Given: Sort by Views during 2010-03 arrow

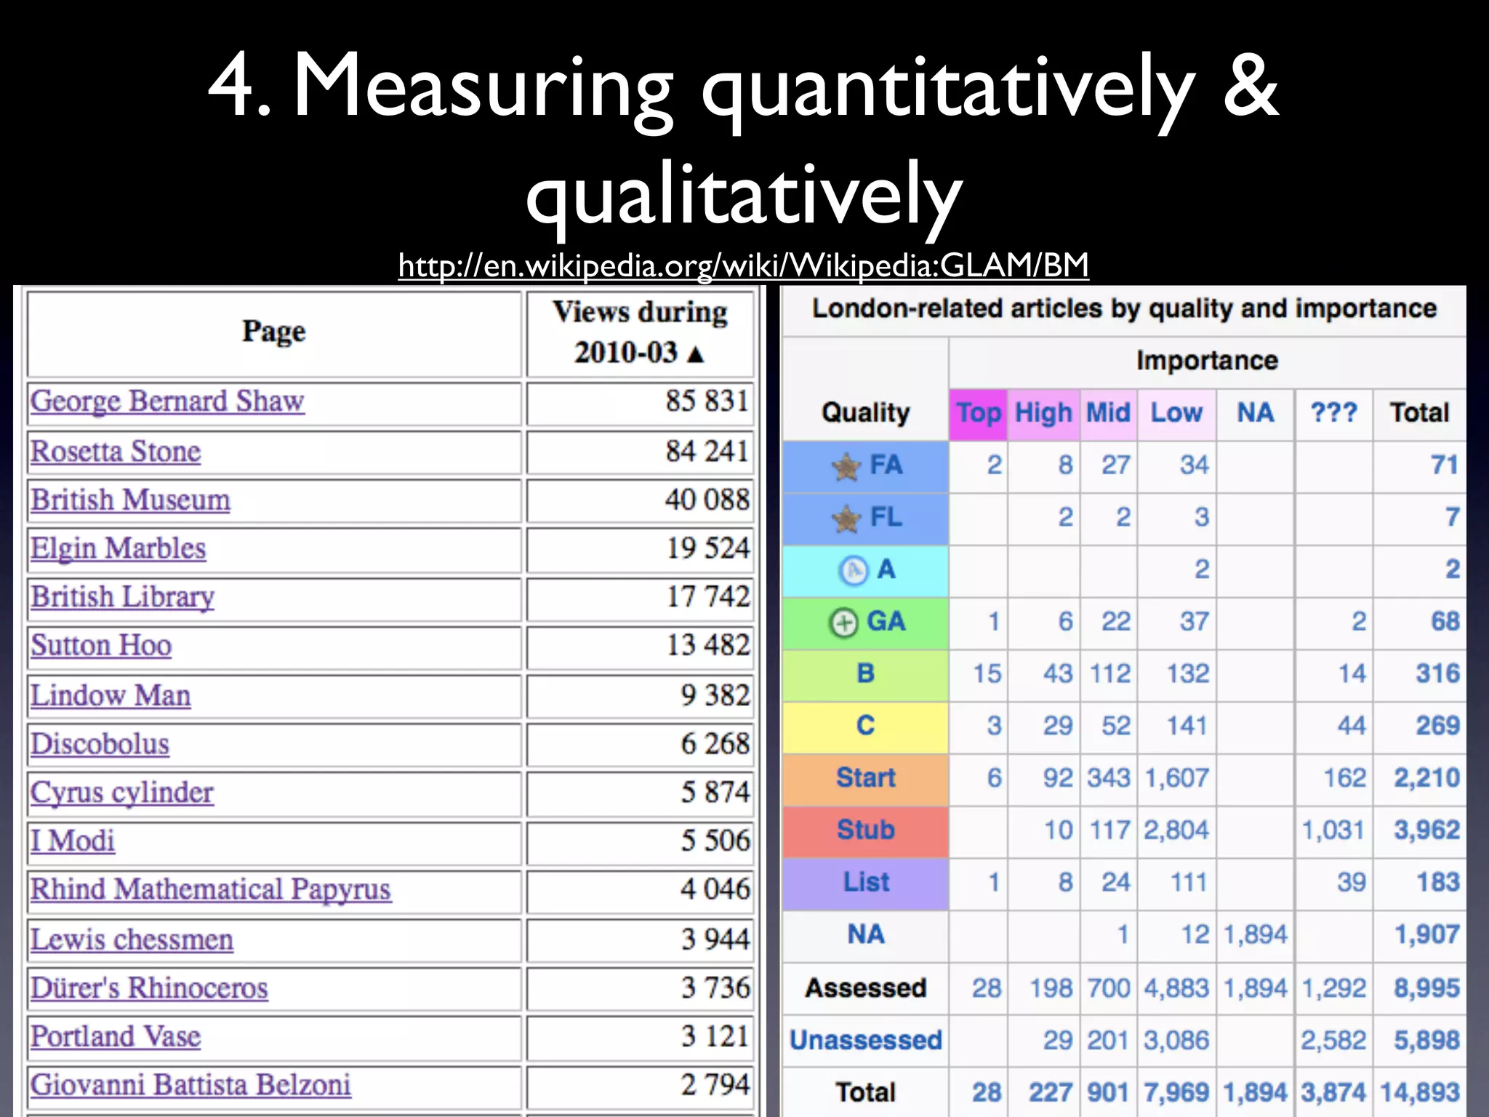Looking at the screenshot, I should [x=697, y=354].
